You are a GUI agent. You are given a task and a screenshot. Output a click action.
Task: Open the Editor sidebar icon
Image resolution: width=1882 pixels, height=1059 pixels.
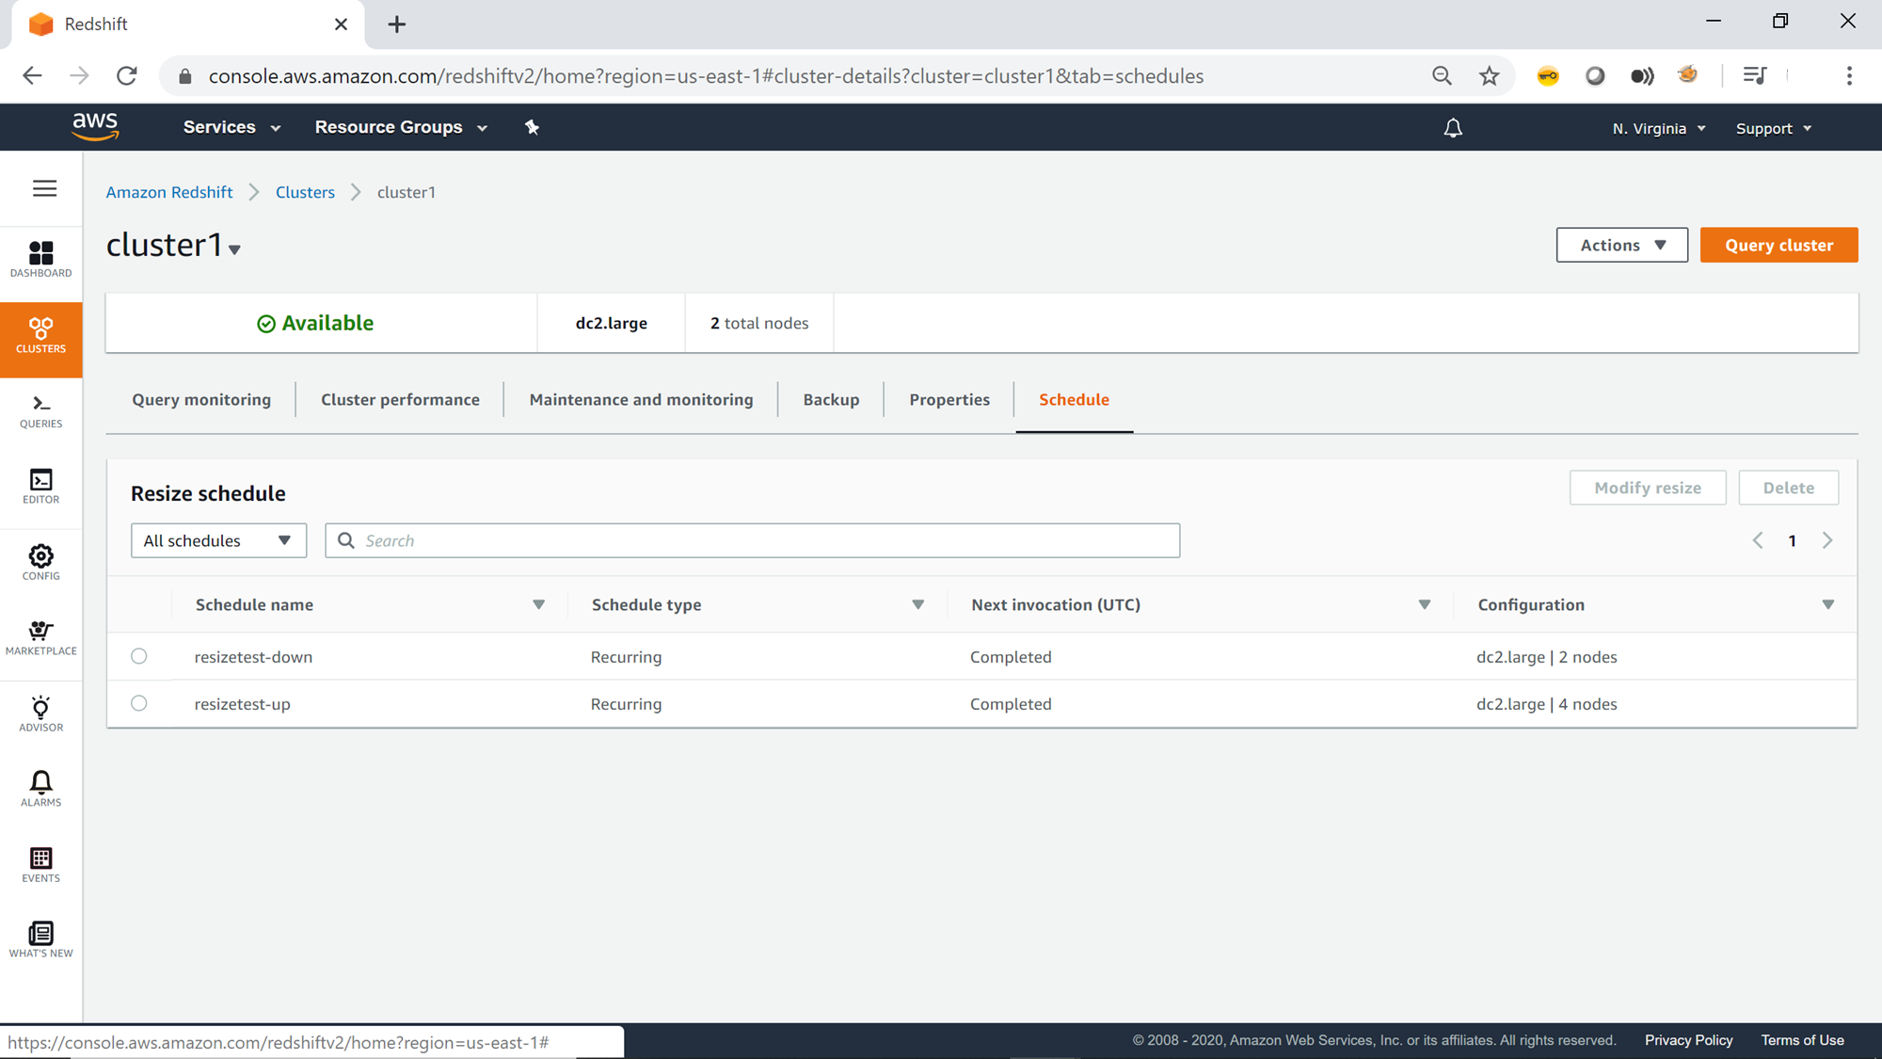click(x=40, y=487)
